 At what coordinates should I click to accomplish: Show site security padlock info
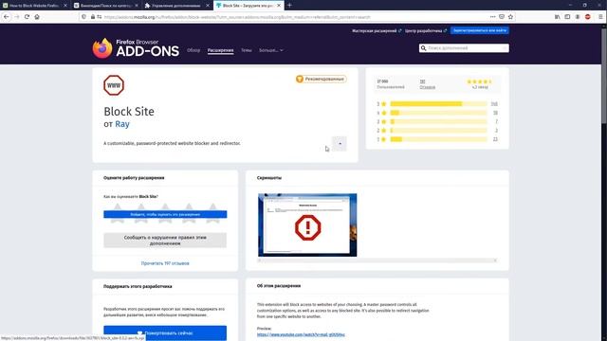pos(93,17)
